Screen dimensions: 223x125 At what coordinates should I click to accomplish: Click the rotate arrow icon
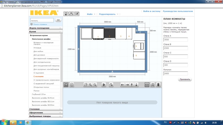click(x=111, y=85)
